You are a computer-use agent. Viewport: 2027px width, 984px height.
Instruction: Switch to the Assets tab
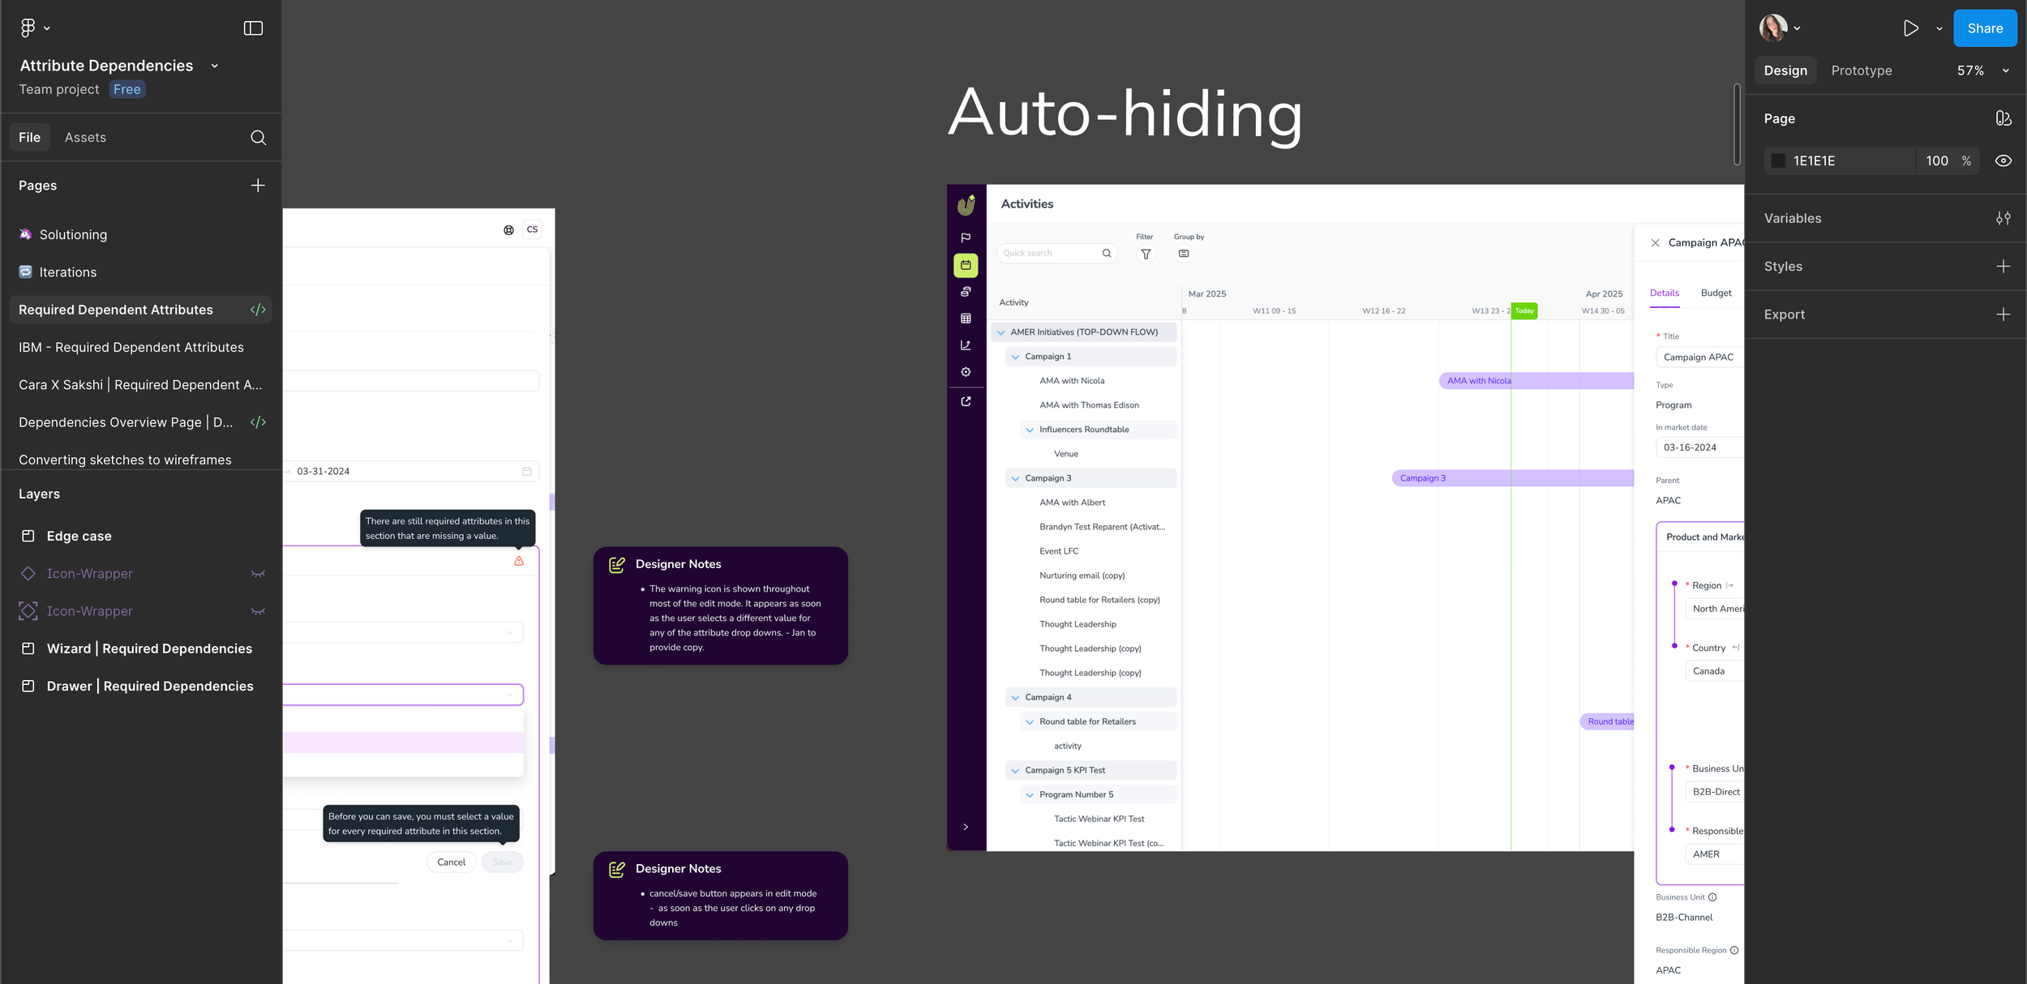85,138
